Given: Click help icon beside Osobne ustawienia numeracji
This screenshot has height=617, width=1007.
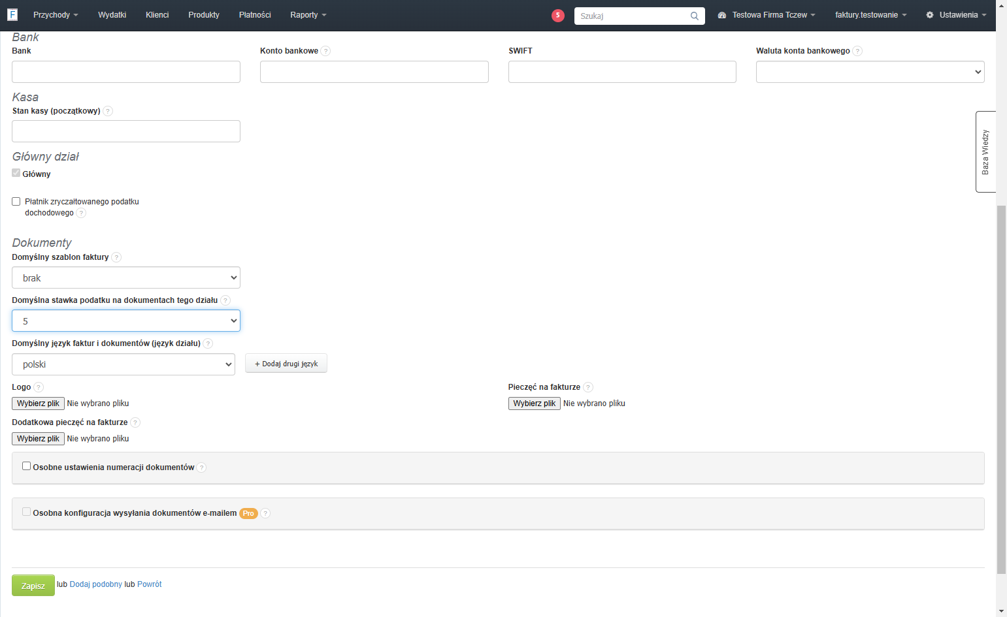Looking at the screenshot, I should [201, 467].
